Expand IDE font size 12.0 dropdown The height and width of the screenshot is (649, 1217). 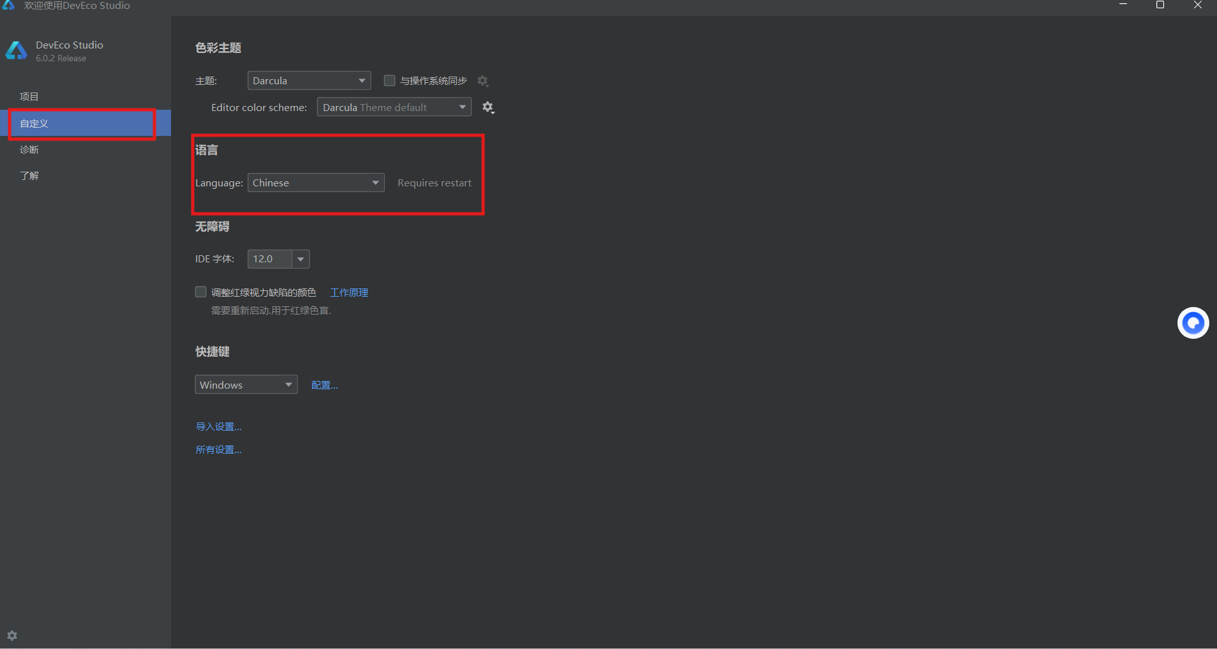coord(301,259)
